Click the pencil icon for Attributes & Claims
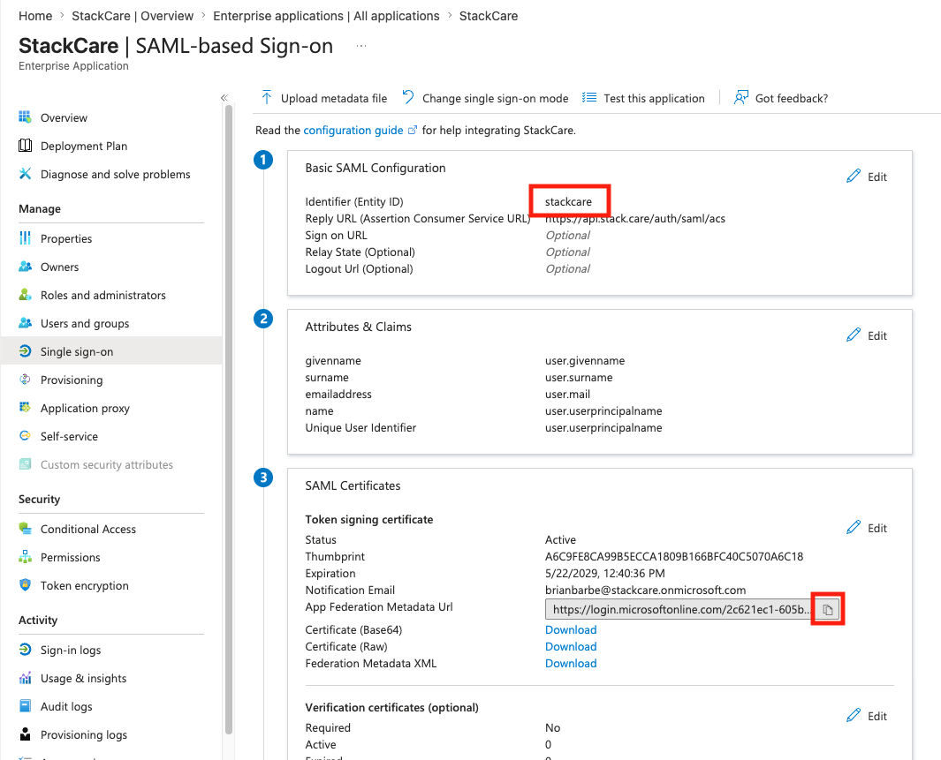941x760 pixels. (854, 335)
